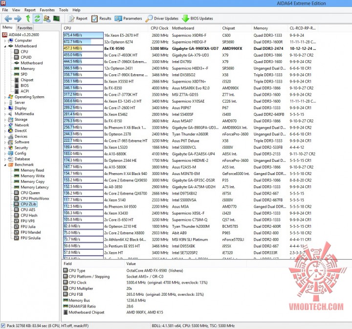This screenshot has width=352, height=329.
Task: Sort by Motherboard column header
Action: [195, 28]
